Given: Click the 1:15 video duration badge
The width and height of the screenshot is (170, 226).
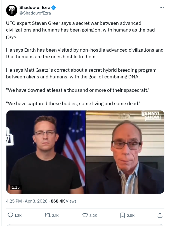Looking at the screenshot, I should click(16, 187).
